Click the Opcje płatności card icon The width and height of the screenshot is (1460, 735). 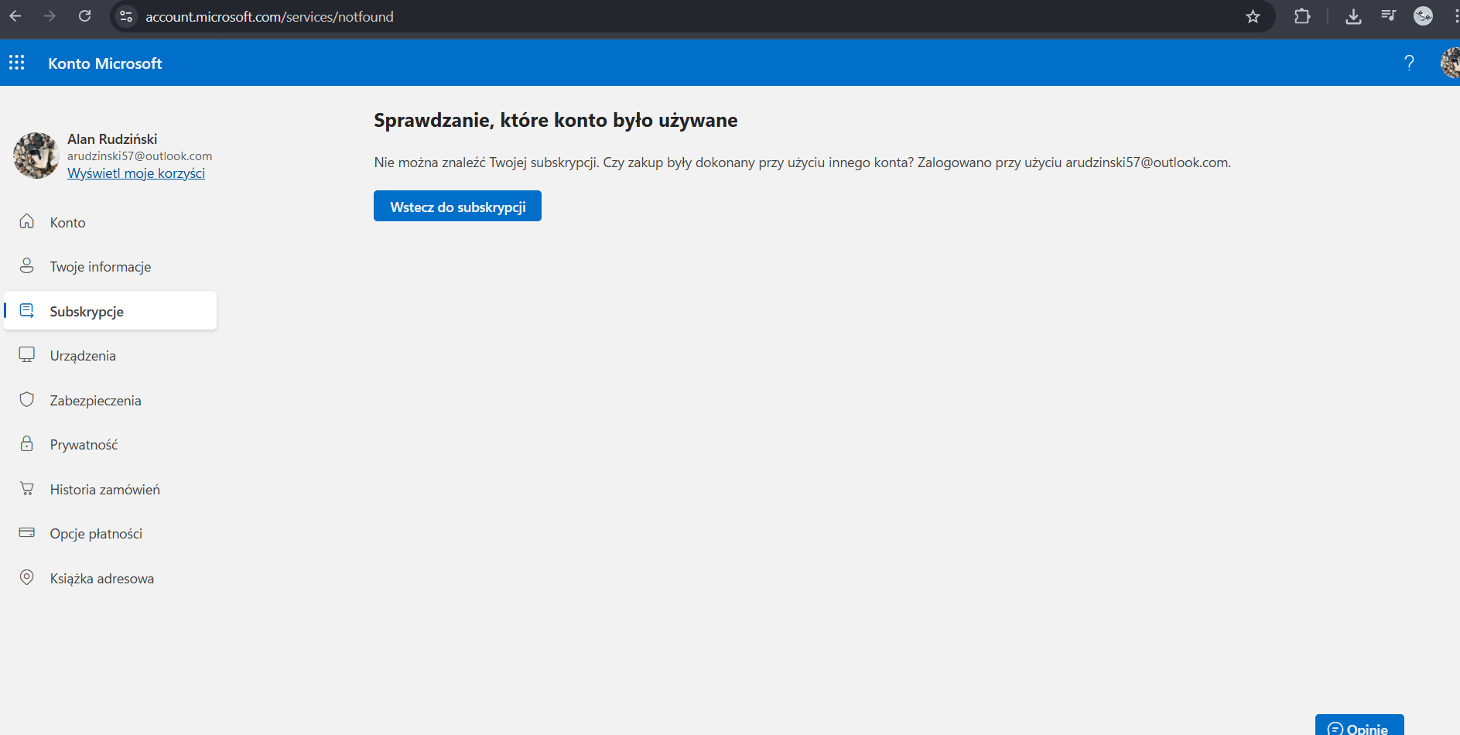pyautogui.click(x=27, y=532)
